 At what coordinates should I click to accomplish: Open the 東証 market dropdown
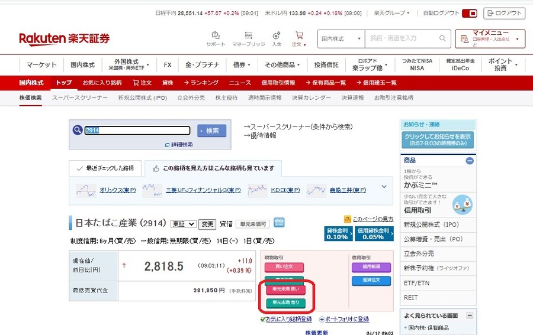click(x=183, y=224)
